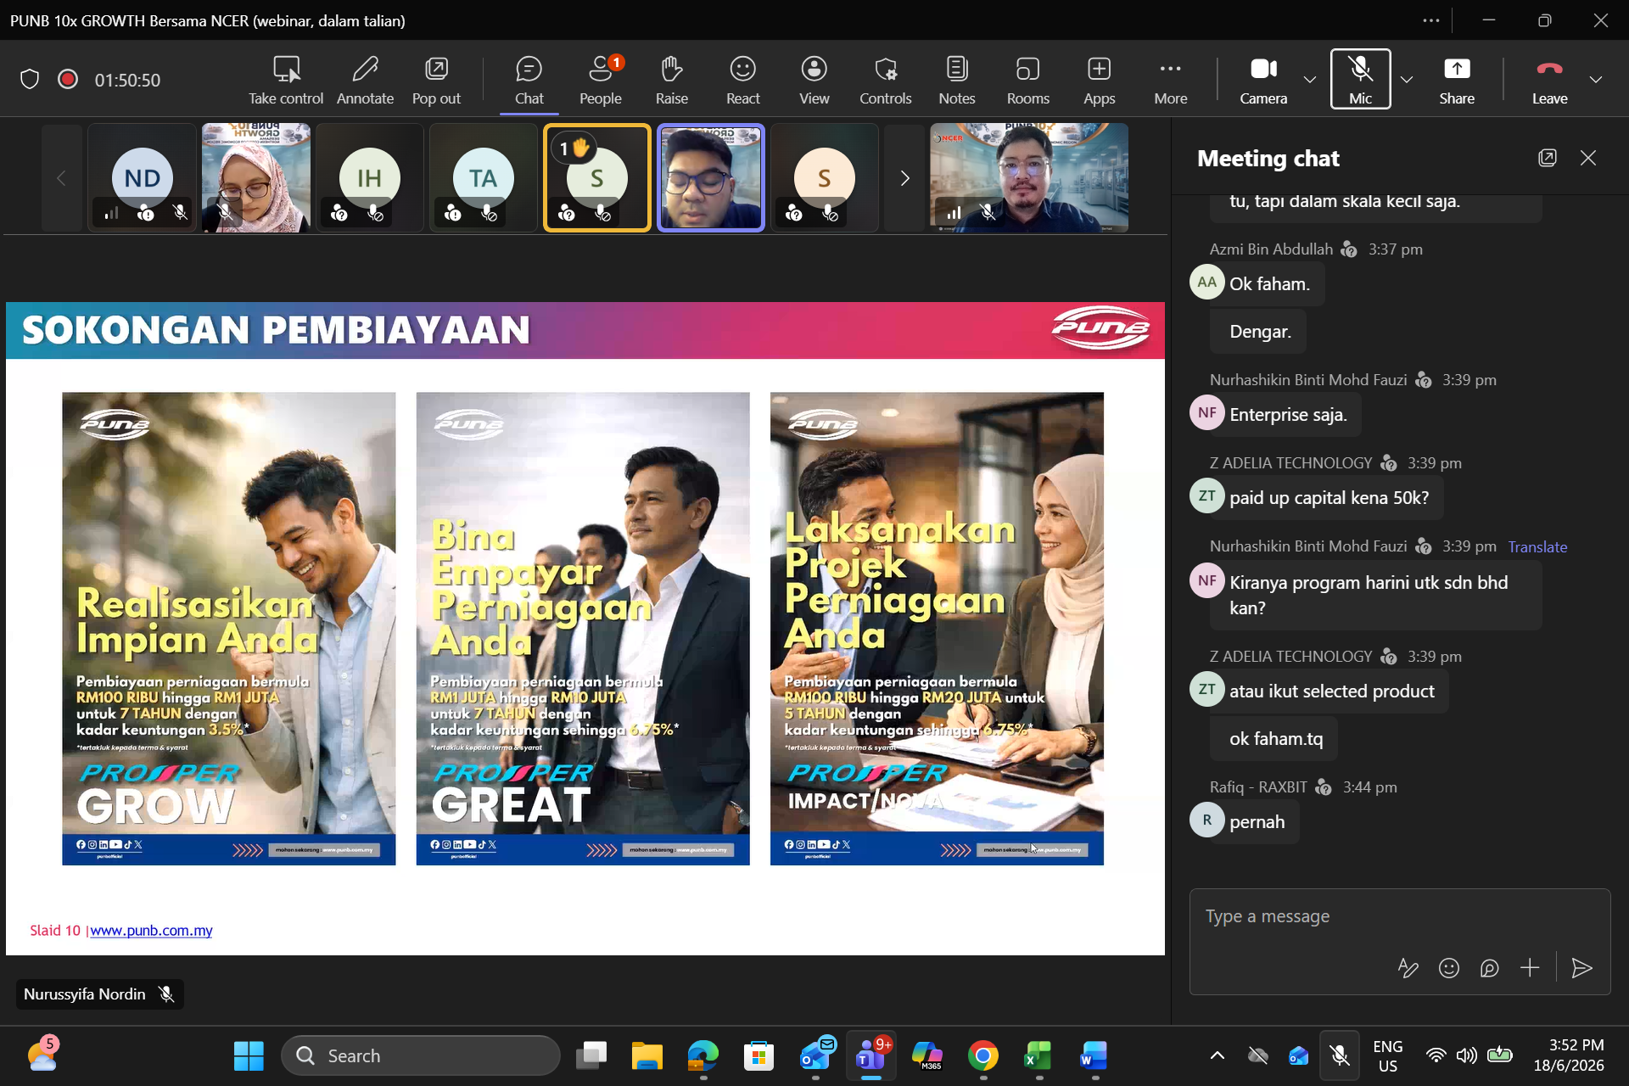This screenshot has width=1629, height=1086.
Task: Show hidden system tray icons
Action: pyautogui.click(x=1217, y=1055)
